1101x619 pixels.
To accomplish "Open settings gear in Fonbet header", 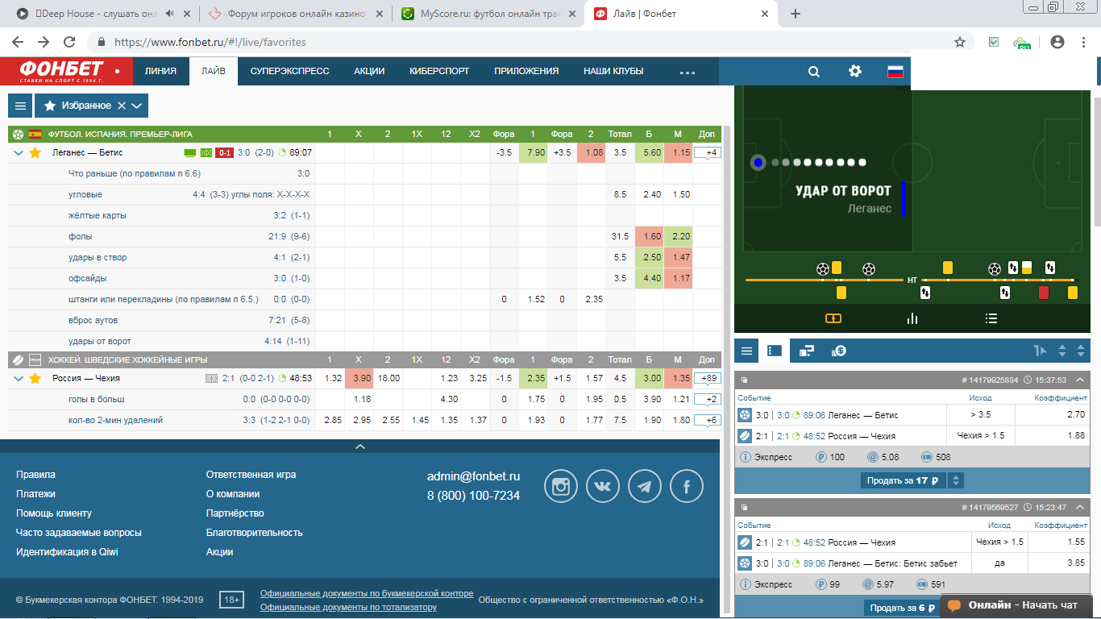I will [855, 72].
